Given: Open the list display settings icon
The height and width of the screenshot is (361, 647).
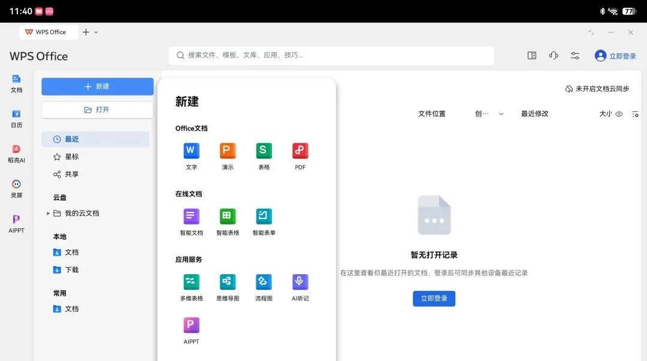Looking at the screenshot, I should pyautogui.click(x=635, y=114).
